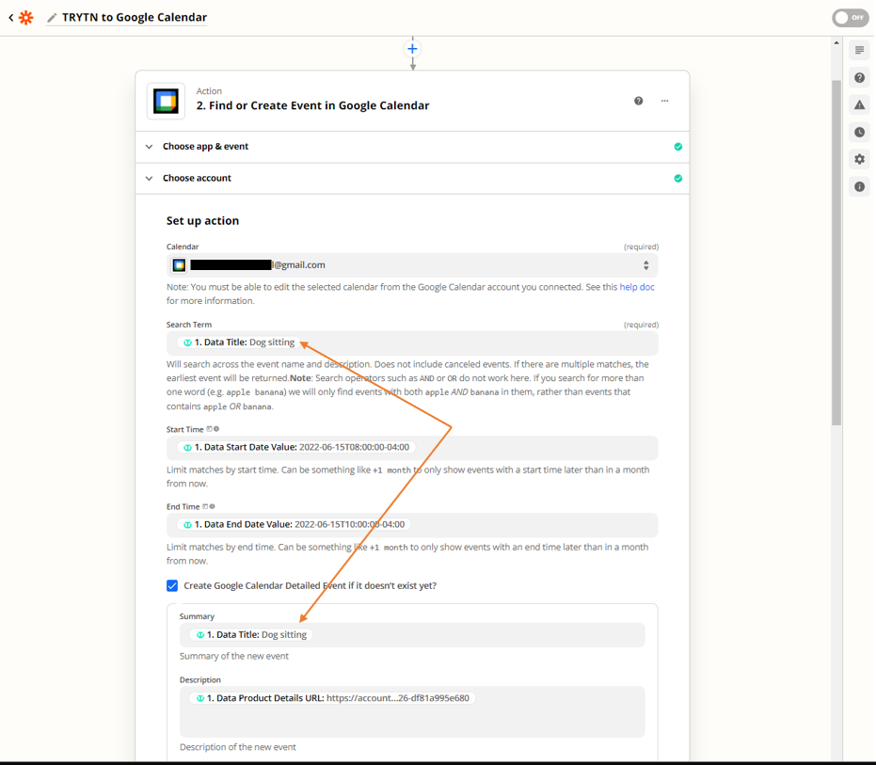This screenshot has height=765, width=876.
Task: Open the sidebar info details icon
Action: [859, 186]
